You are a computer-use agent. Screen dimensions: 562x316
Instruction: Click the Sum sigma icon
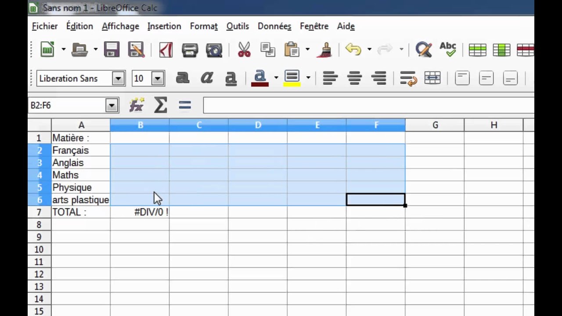pyautogui.click(x=161, y=105)
